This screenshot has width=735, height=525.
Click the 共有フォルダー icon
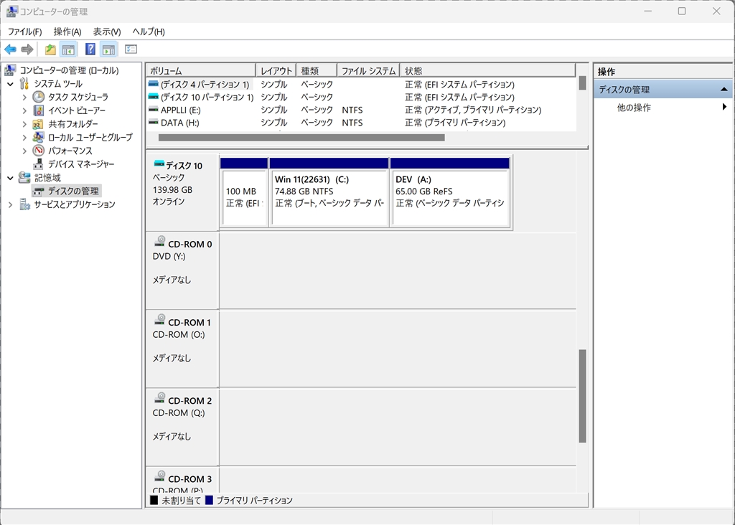coord(39,124)
